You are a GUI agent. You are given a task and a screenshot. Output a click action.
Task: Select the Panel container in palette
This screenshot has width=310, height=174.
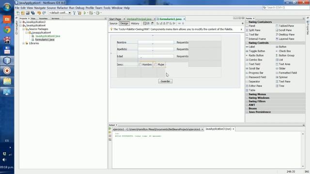[x=250, y=26]
